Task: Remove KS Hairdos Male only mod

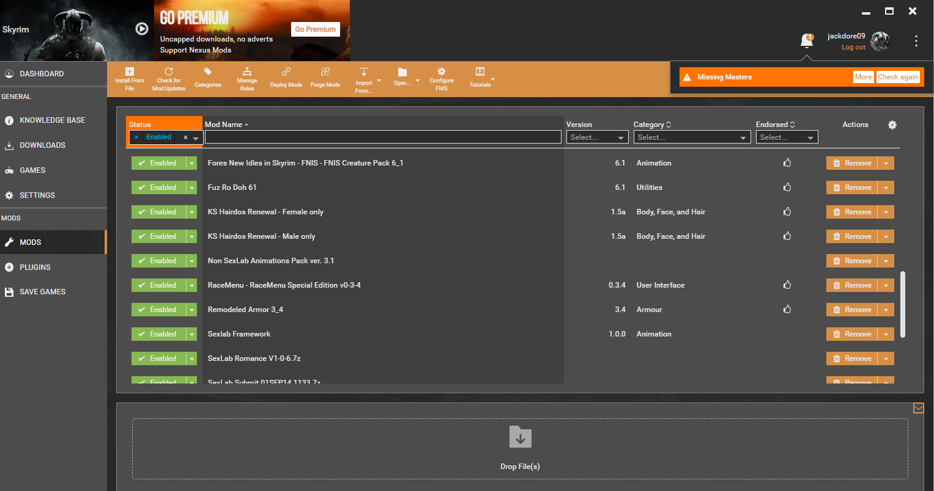Action: coord(852,236)
